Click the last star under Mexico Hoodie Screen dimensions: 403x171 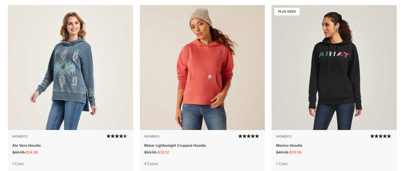(x=389, y=136)
